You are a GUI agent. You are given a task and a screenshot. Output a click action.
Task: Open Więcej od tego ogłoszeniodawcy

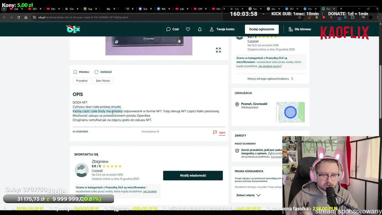(x=270, y=79)
